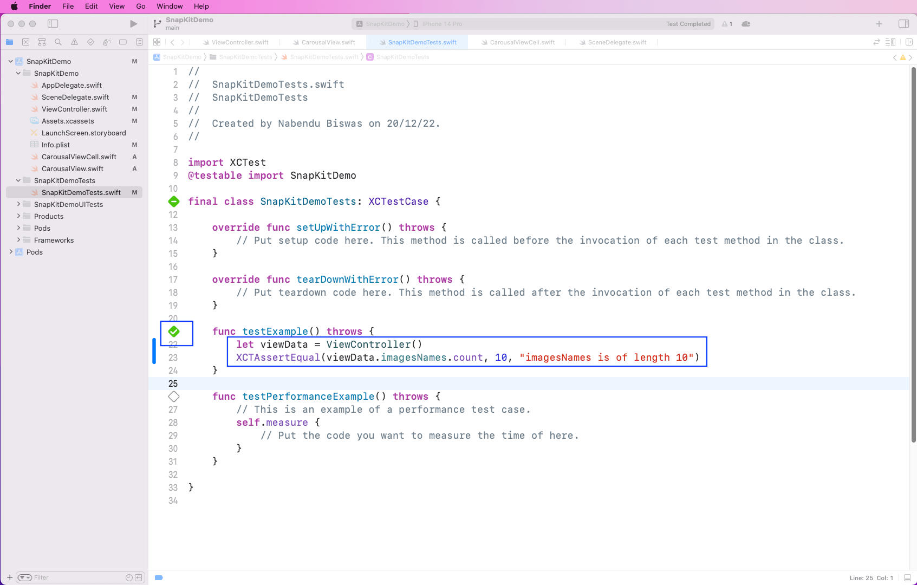917x585 pixels.
Task: Run testPerformanceExample via its gutter diamond
Action: [x=174, y=396]
